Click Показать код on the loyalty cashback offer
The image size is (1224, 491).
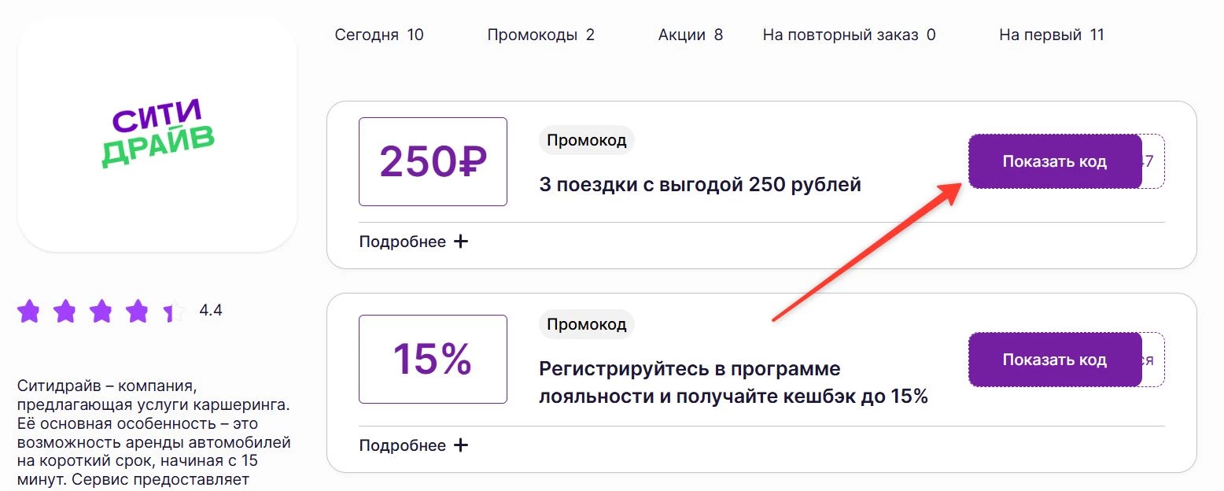pyautogui.click(x=1055, y=359)
